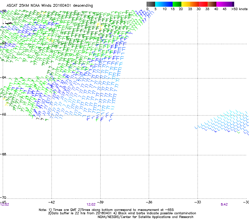The width and height of the screenshot is (249, 219).
Task: Click the latitude label '-64'
Action: click(3, 77)
